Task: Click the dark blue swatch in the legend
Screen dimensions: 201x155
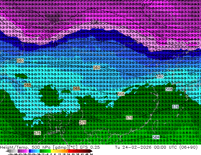Action: [x=30, y=151]
